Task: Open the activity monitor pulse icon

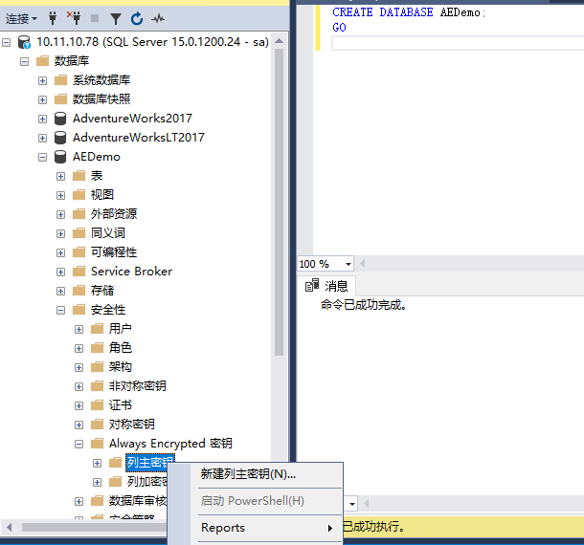Action: coord(158,18)
